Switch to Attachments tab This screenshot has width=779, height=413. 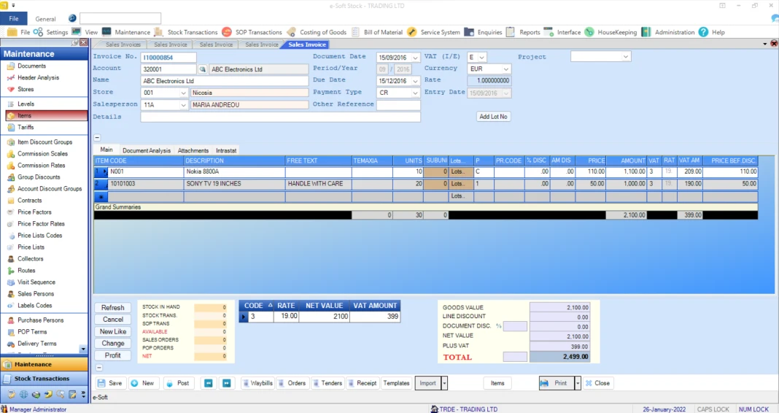pos(193,150)
